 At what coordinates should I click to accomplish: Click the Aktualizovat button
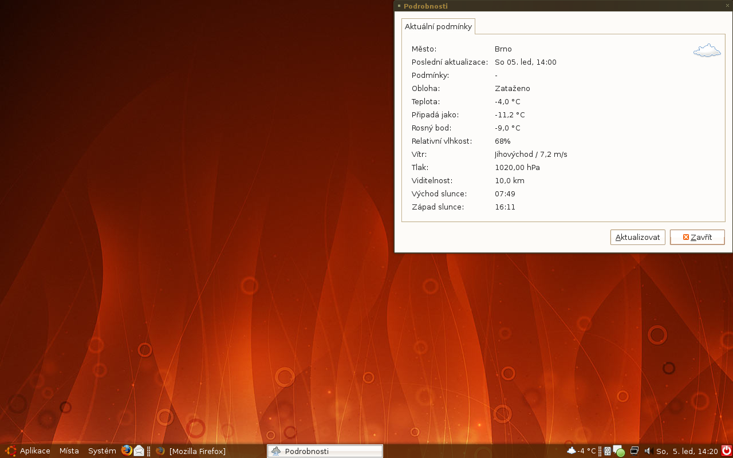(637, 237)
